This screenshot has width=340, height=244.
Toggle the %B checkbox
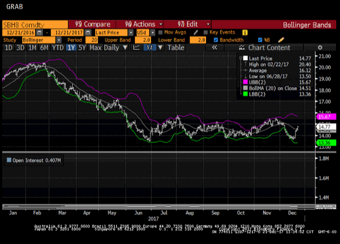[260, 40]
